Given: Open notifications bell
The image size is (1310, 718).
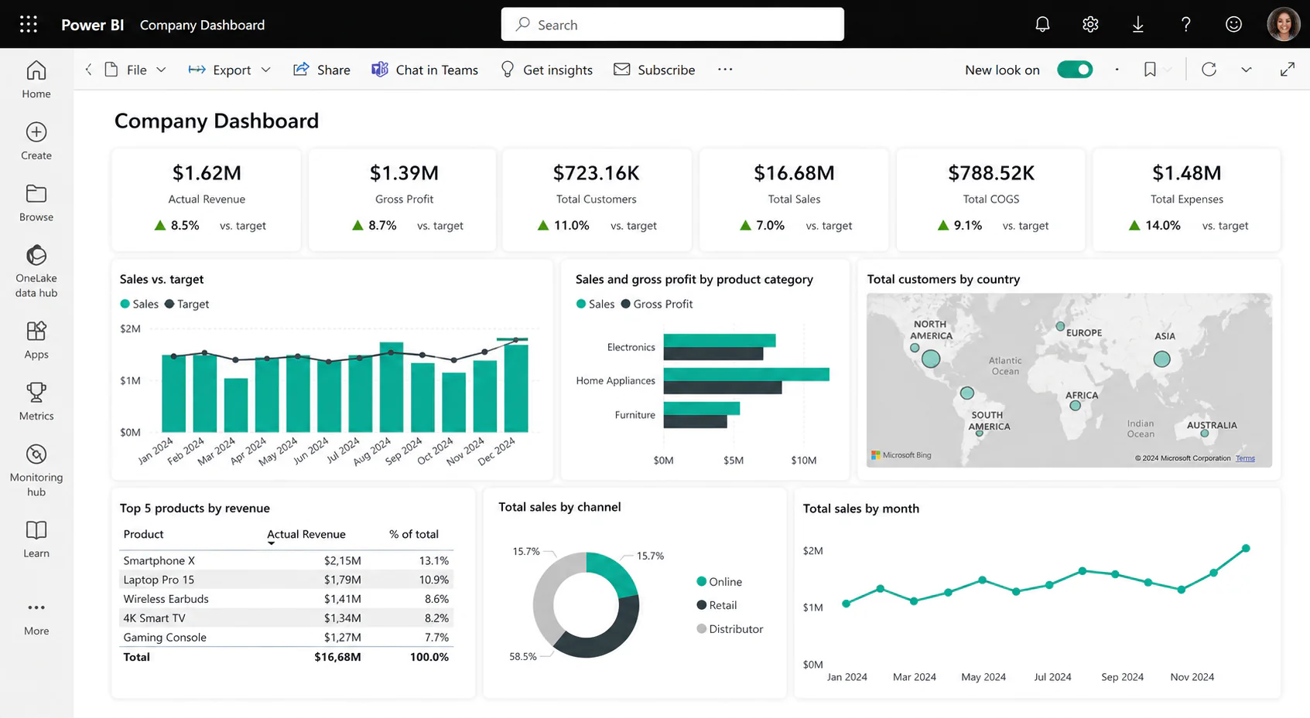Looking at the screenshot, I should (1042, 25).
